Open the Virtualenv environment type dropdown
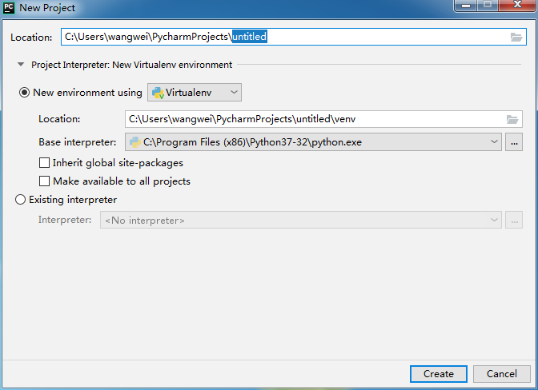The image size is (538, 390). coord(195,93)
